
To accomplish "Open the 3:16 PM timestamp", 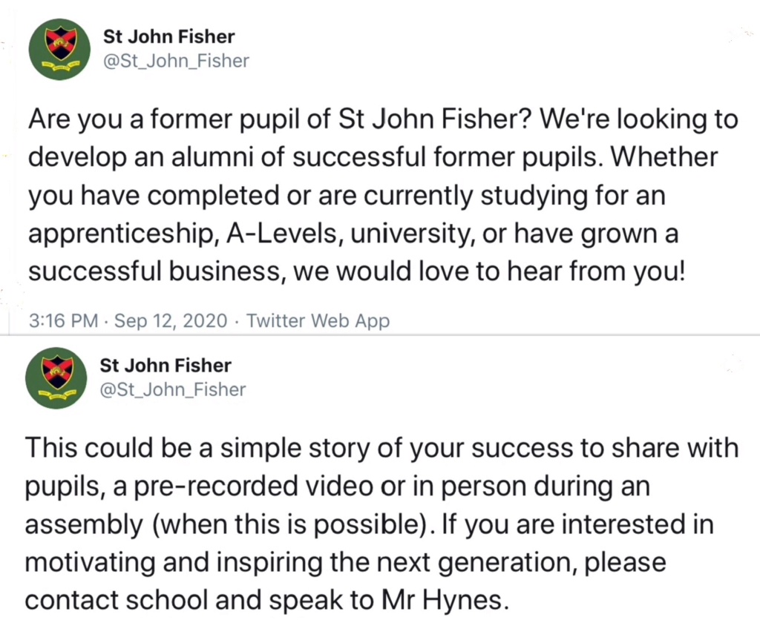I will pos(64,320).
